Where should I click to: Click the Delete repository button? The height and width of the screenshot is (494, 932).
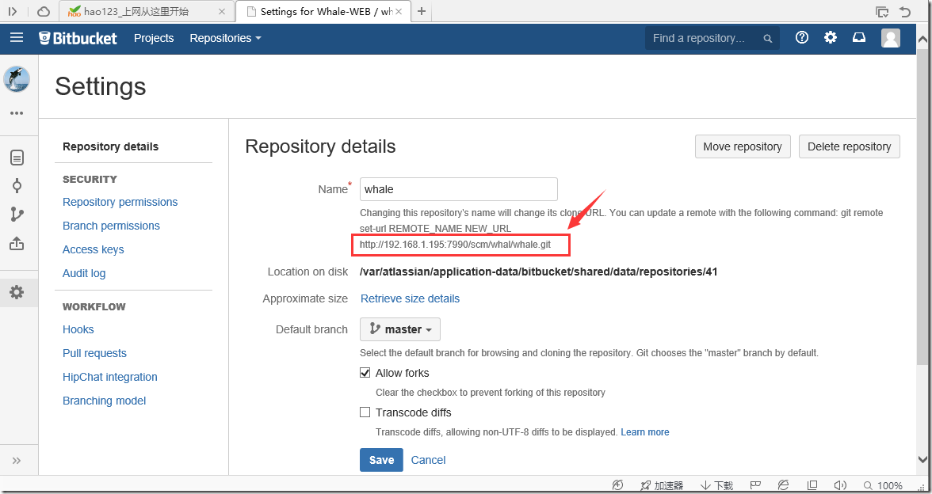coord(850,146)
